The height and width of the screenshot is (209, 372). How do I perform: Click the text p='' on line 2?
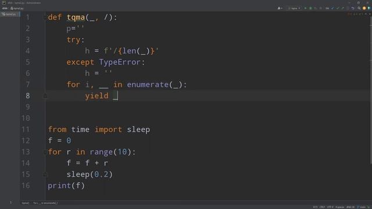pos(76,28)
